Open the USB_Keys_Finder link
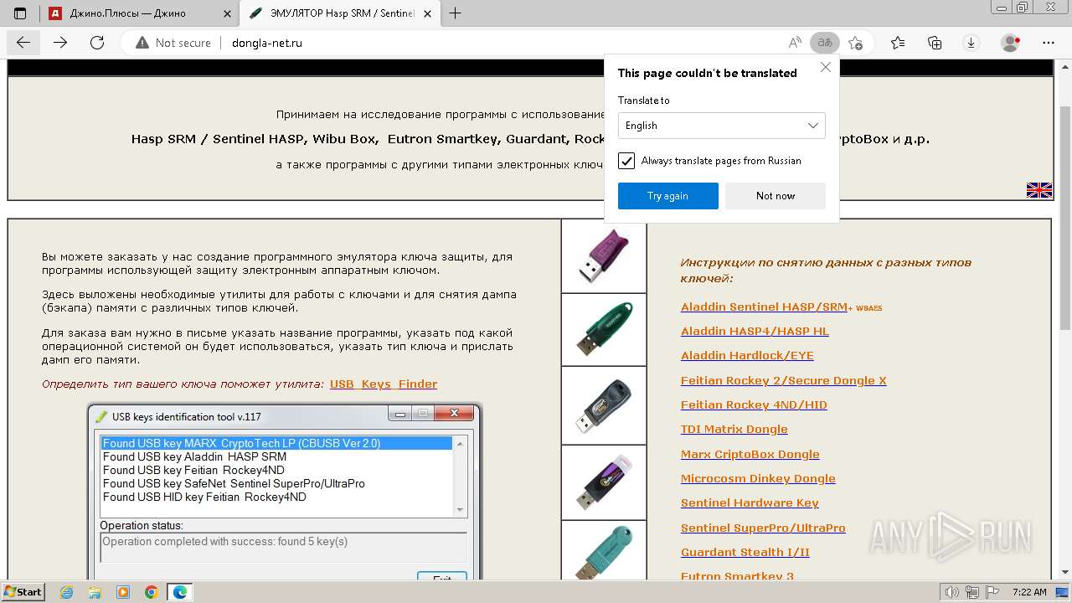 click(x=384, y=384)
